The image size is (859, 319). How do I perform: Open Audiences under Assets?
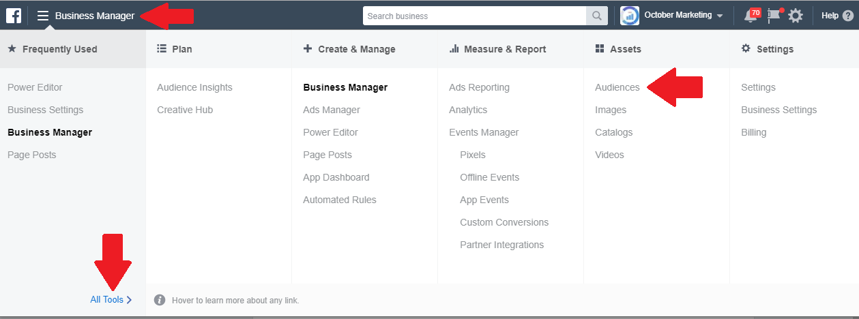coord(617,87)
